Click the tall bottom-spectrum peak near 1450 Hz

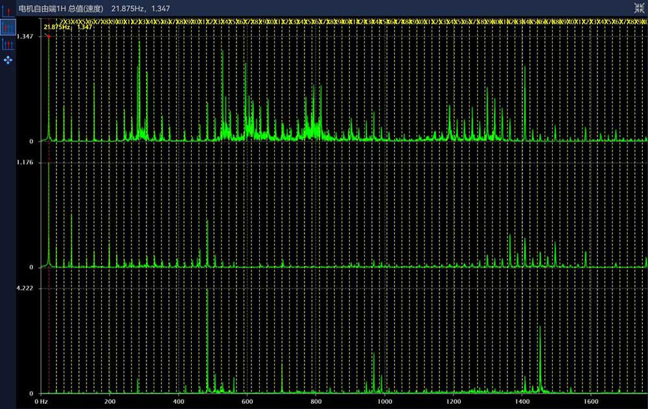[x=540, y=356]
